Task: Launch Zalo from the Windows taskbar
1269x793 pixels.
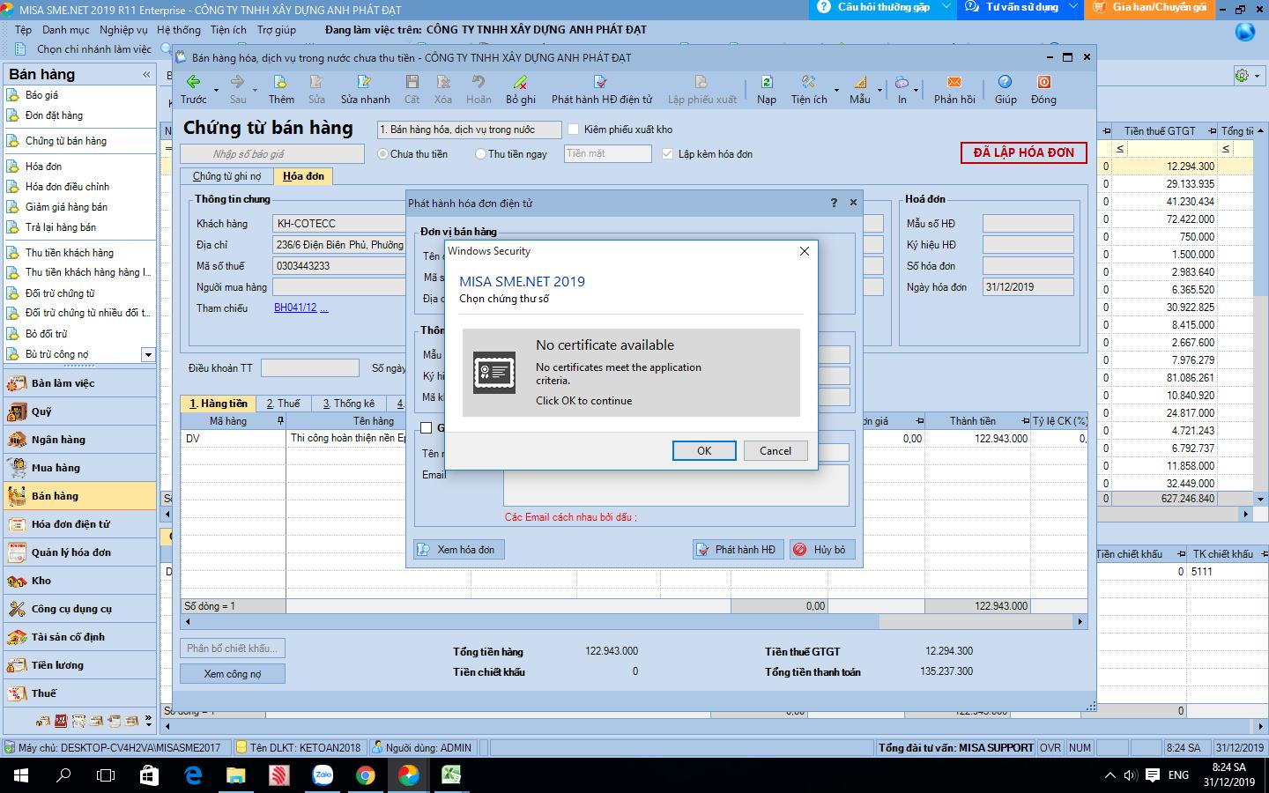Action: tap(323, 775)
